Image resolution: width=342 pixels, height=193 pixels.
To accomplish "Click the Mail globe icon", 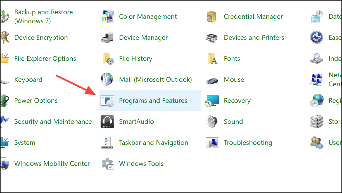I will pyautogui.click(x=107, y=80).
